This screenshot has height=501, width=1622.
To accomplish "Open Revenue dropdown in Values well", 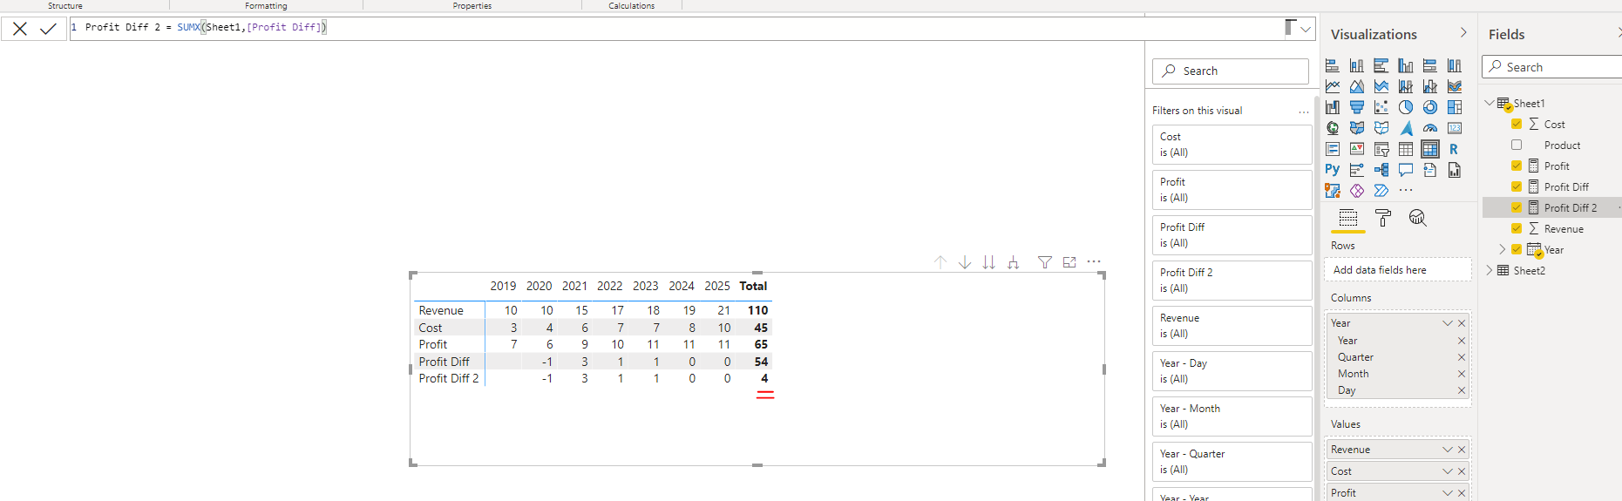I will (1448, 450).
